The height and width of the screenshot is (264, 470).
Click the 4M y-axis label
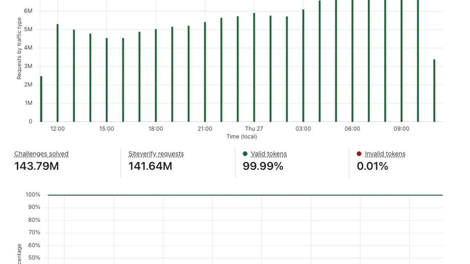(28, 48)
